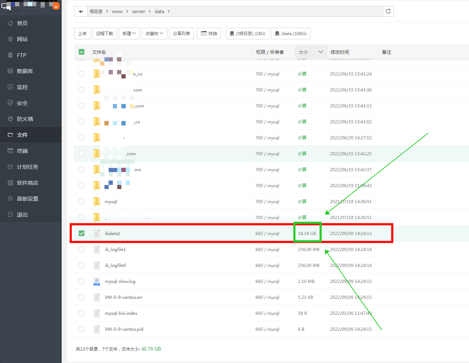Click the 分享列表 button
The width and height of the screenshot is (469, 363).
tap(182, 33)
